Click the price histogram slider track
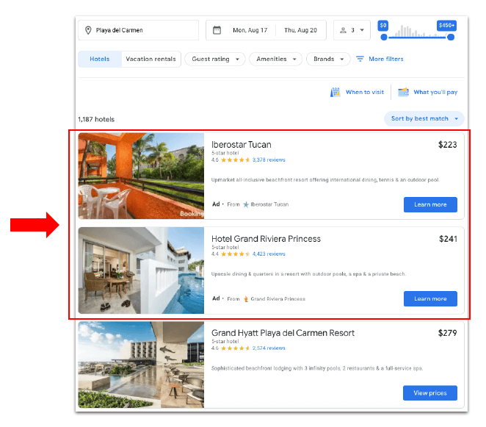The image size is (486, 427). (417, 37)
